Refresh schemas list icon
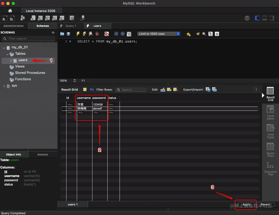This screenshot has height=215, width=279. [53, 32]
